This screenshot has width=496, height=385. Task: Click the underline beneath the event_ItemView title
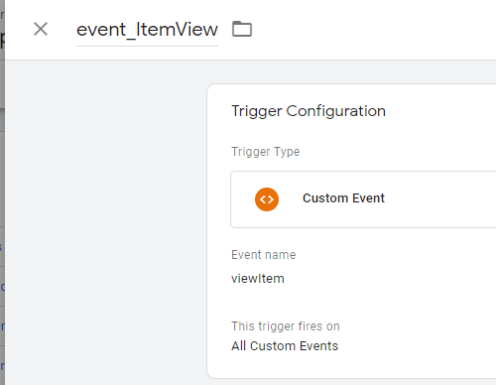tap(147, 46)
